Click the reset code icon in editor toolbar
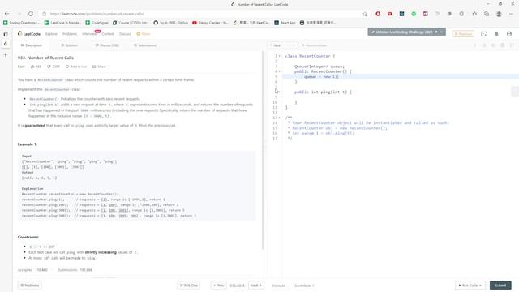 click(x=484, y=45)
